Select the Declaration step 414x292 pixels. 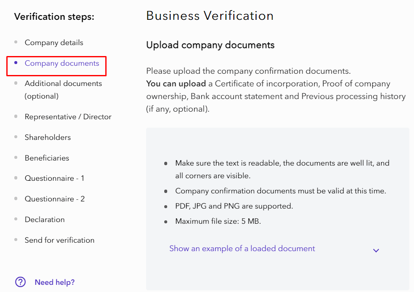(x=45, y=220)
